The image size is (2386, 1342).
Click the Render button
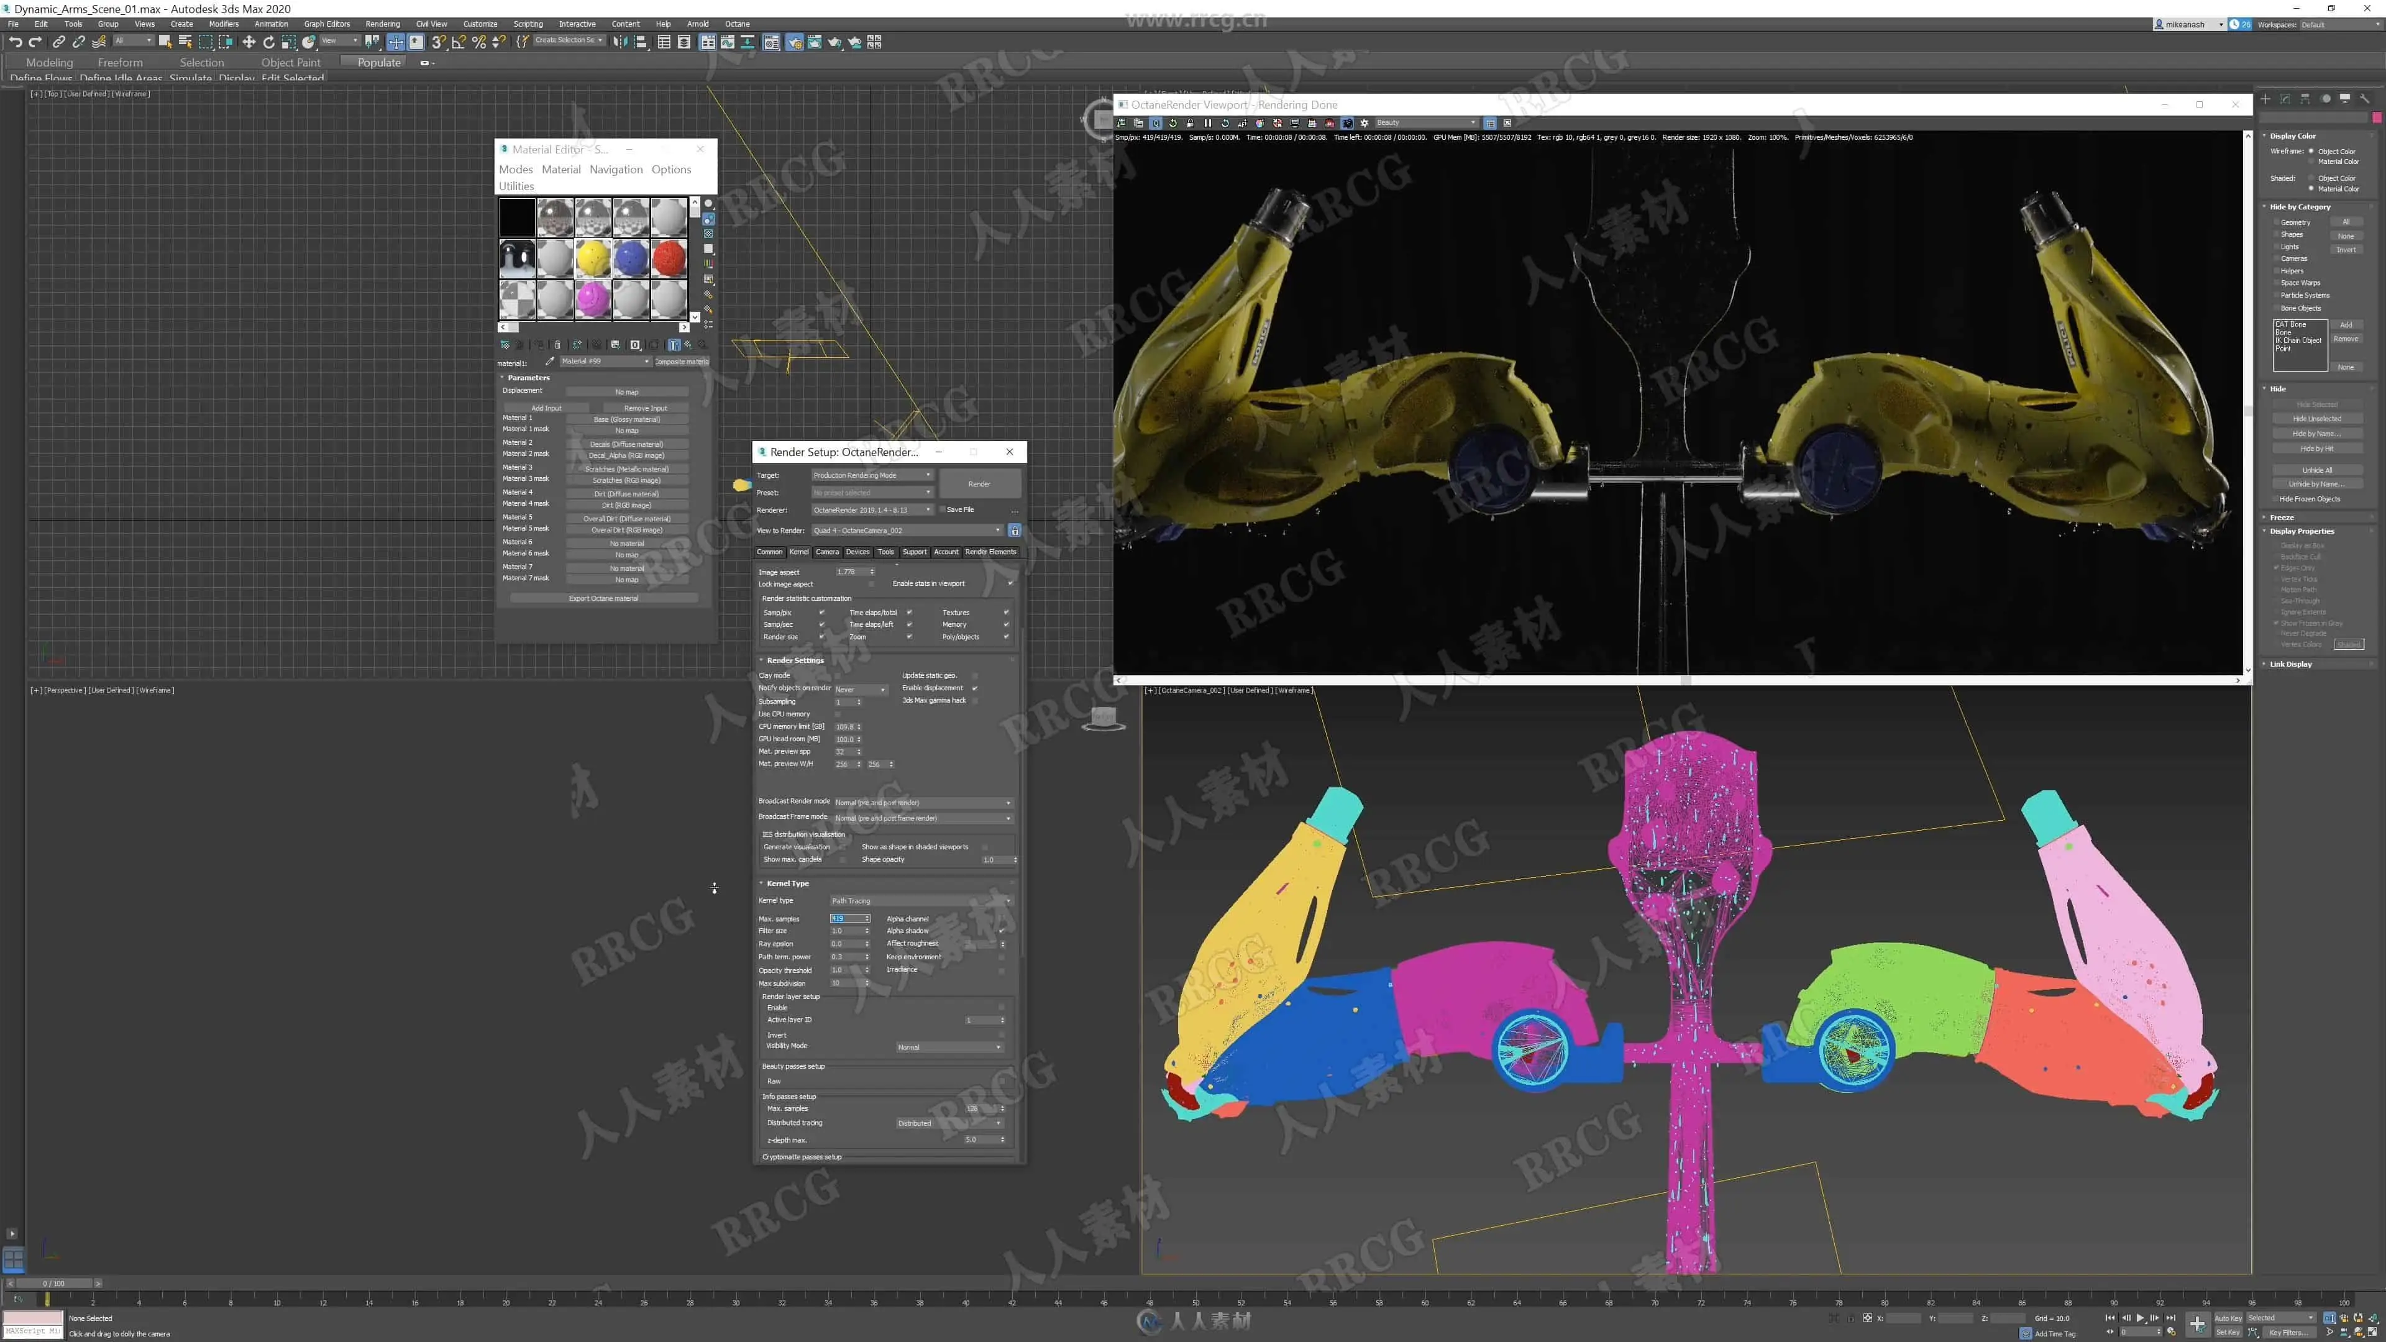979,483
